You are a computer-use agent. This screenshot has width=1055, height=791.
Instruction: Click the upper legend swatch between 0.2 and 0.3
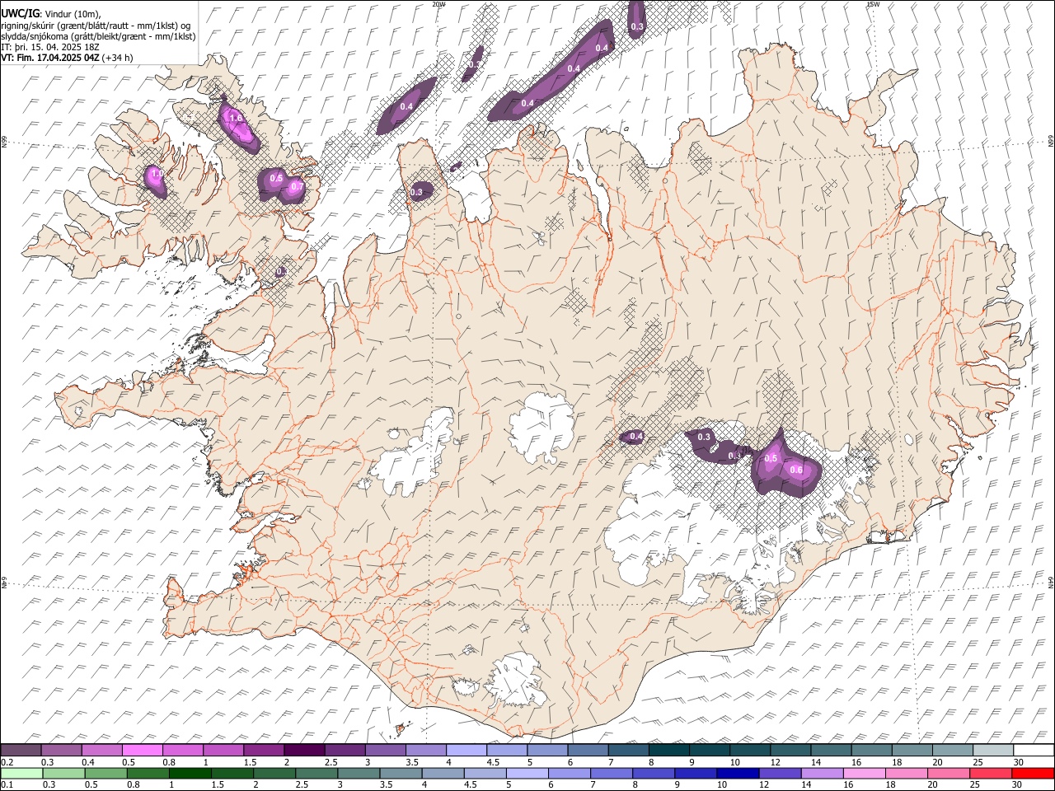pos(21,750)
